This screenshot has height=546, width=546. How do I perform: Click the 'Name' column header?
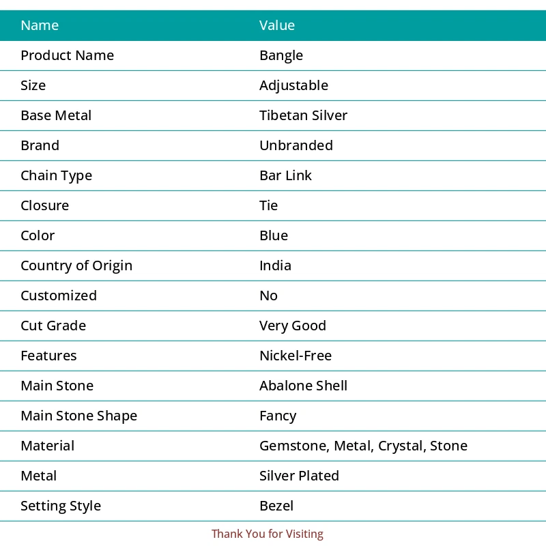pos(40,26)
